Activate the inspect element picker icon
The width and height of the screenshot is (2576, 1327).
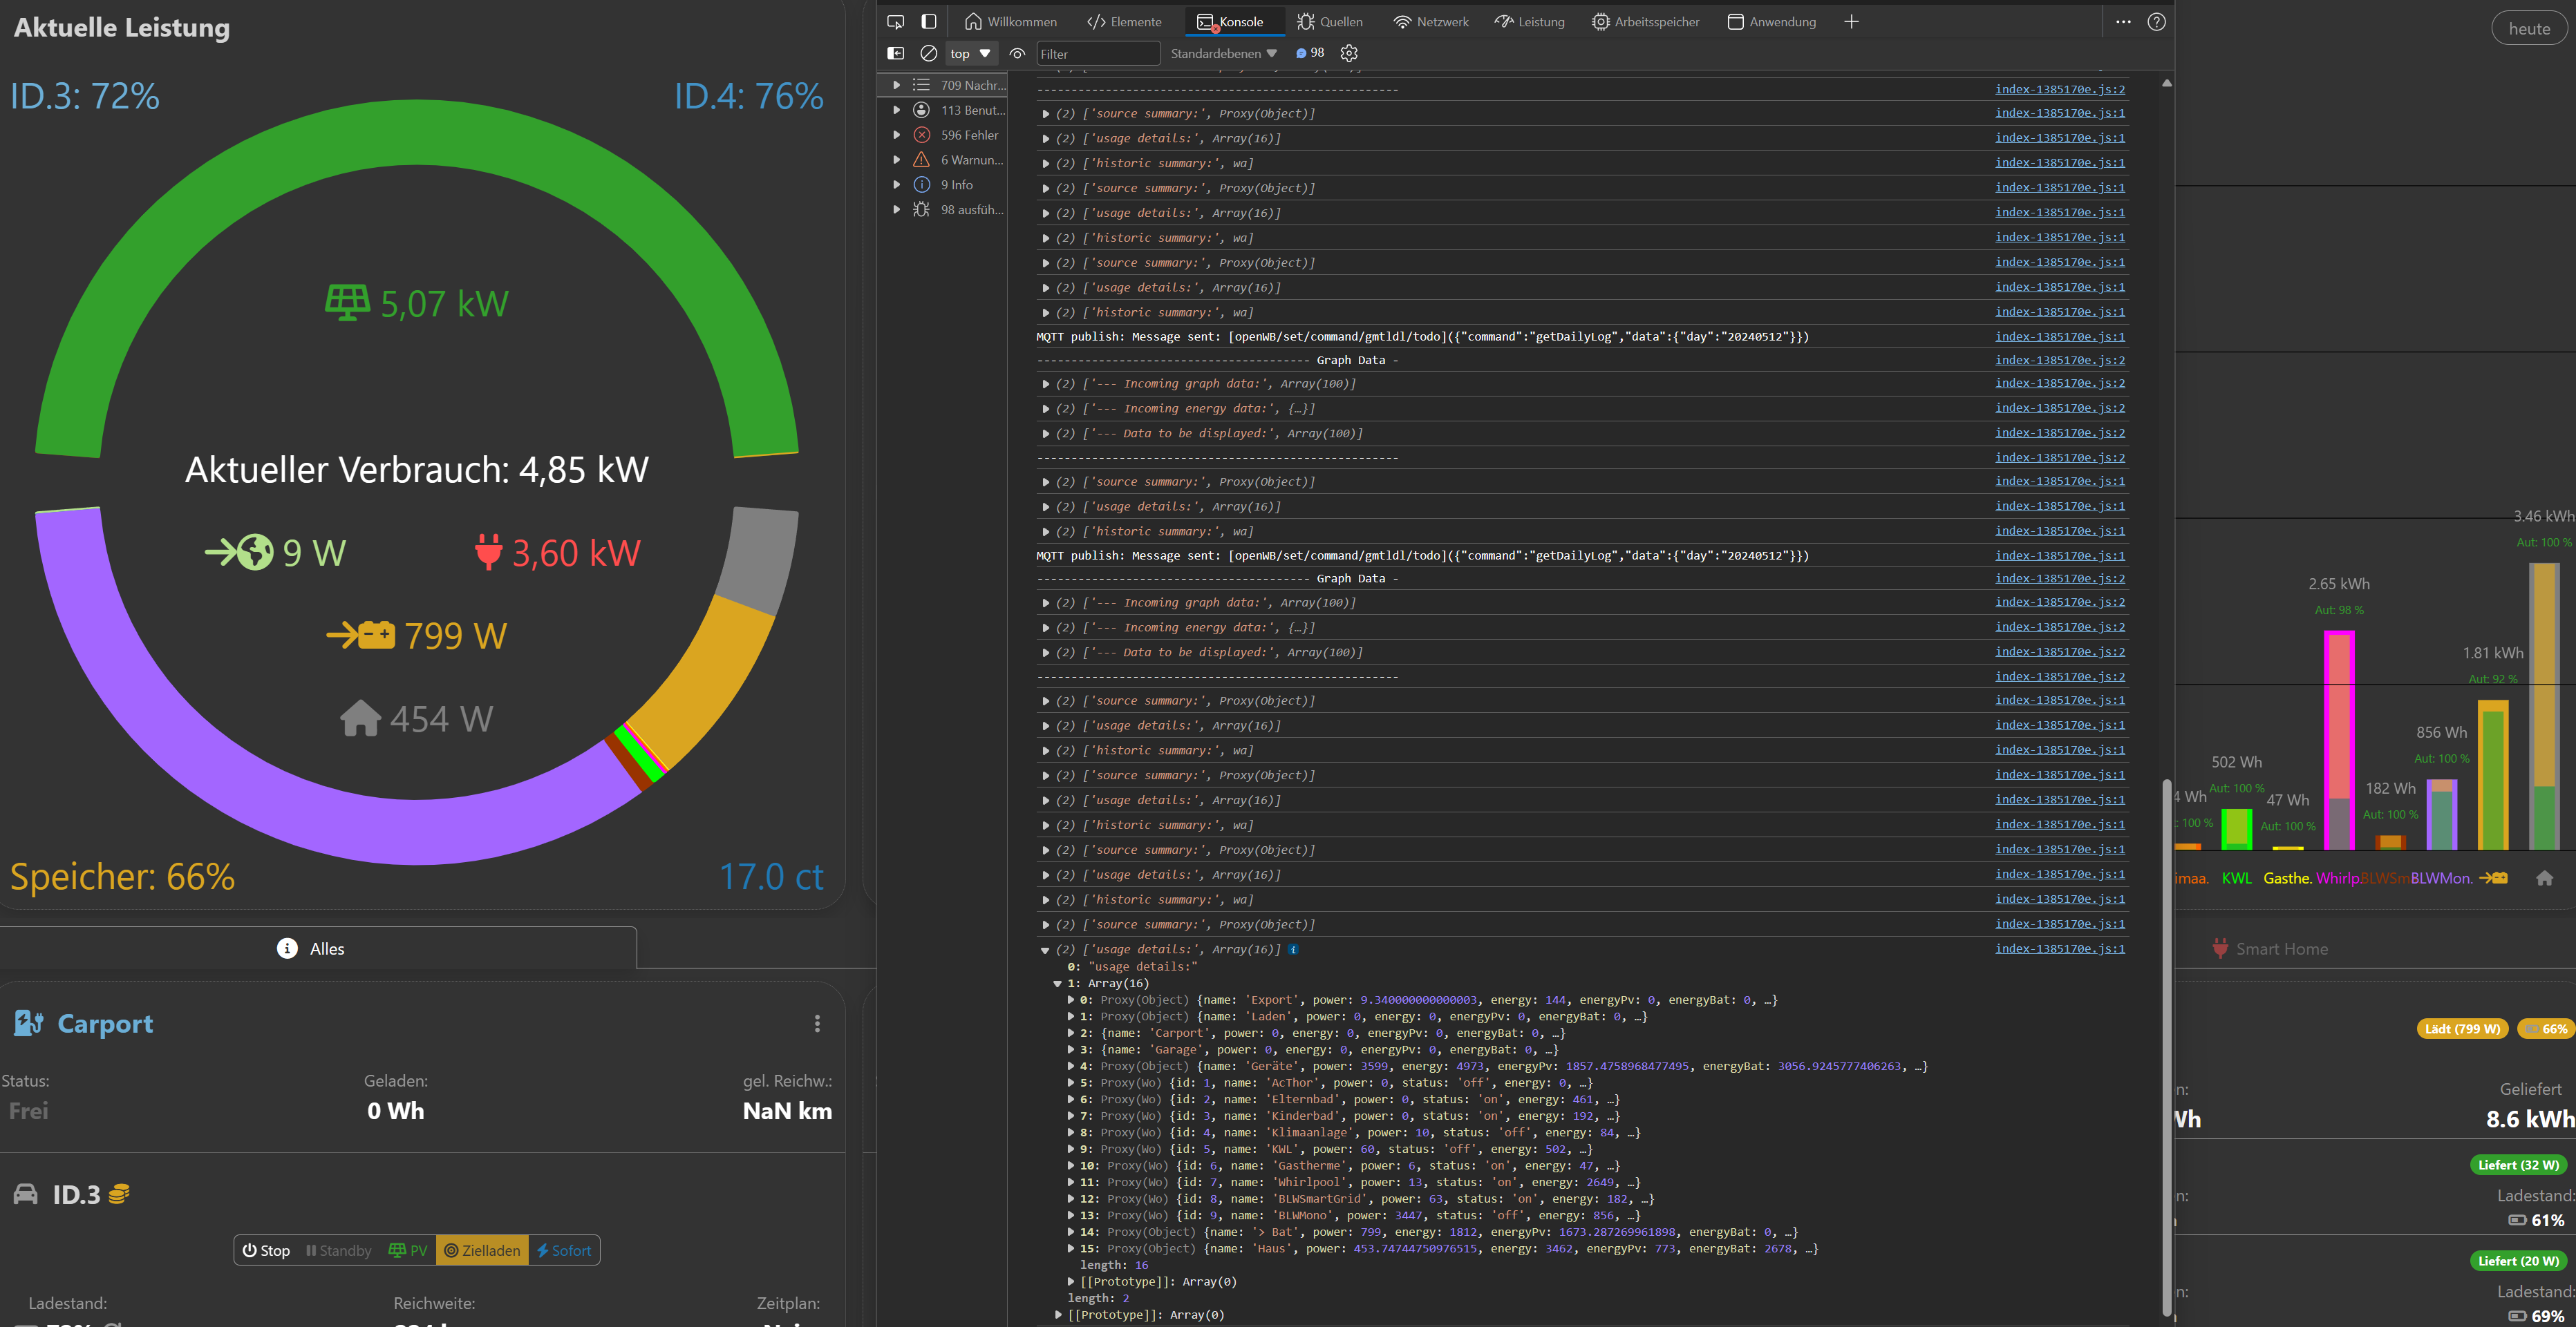tap(895, 21)
